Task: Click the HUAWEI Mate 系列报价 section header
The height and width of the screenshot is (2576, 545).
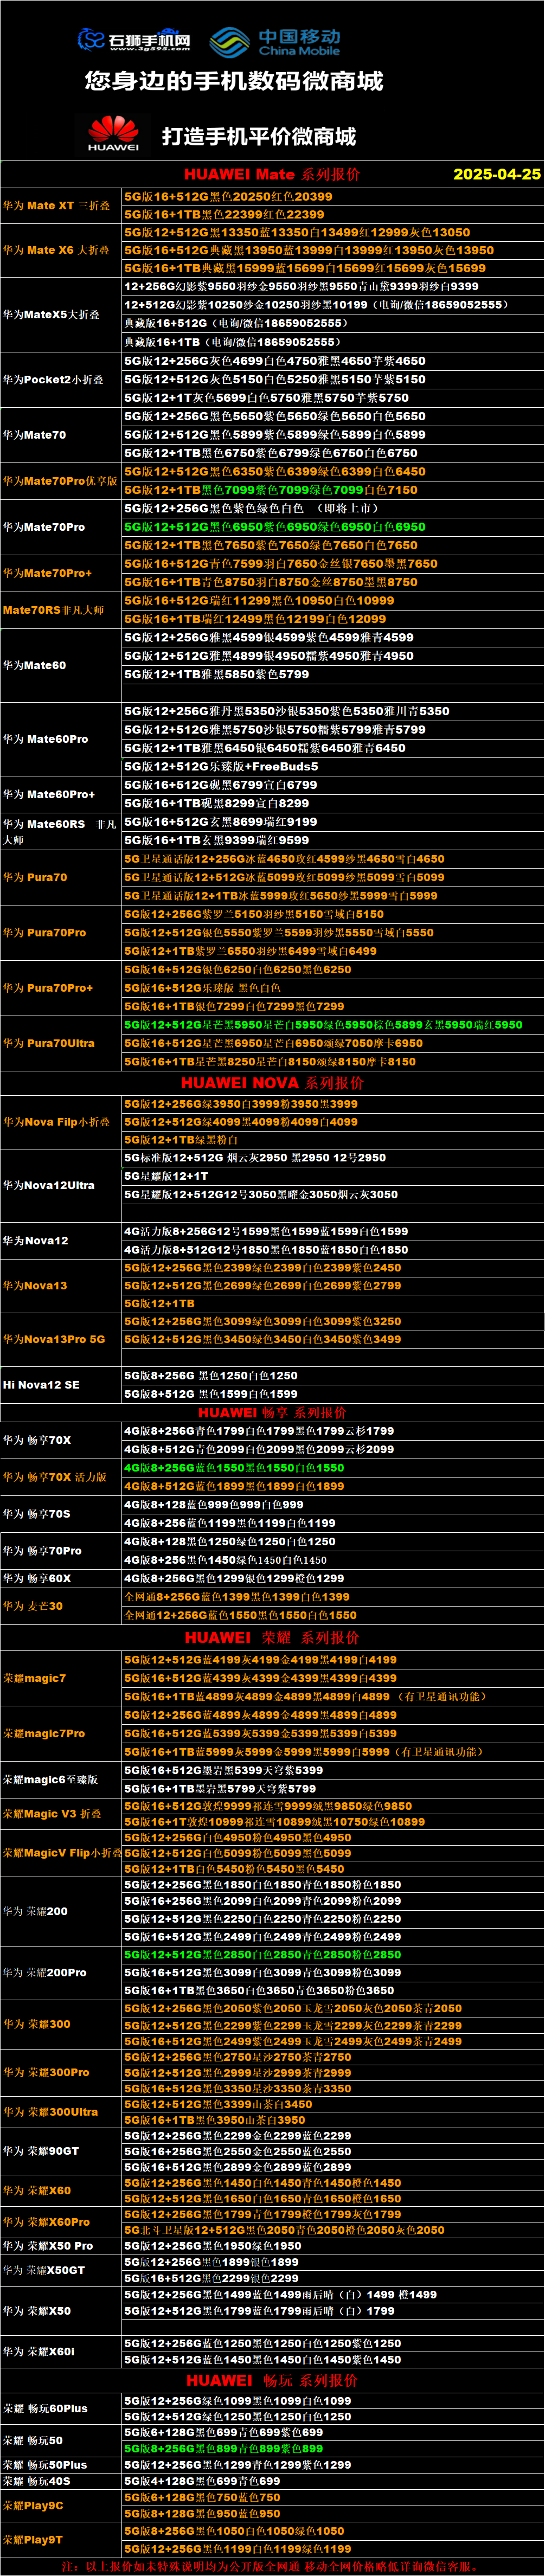Action: 272,174
